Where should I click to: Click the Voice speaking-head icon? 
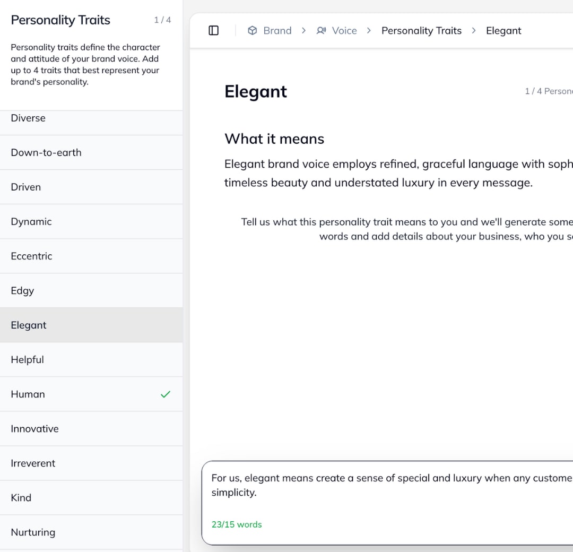point(322,31)
